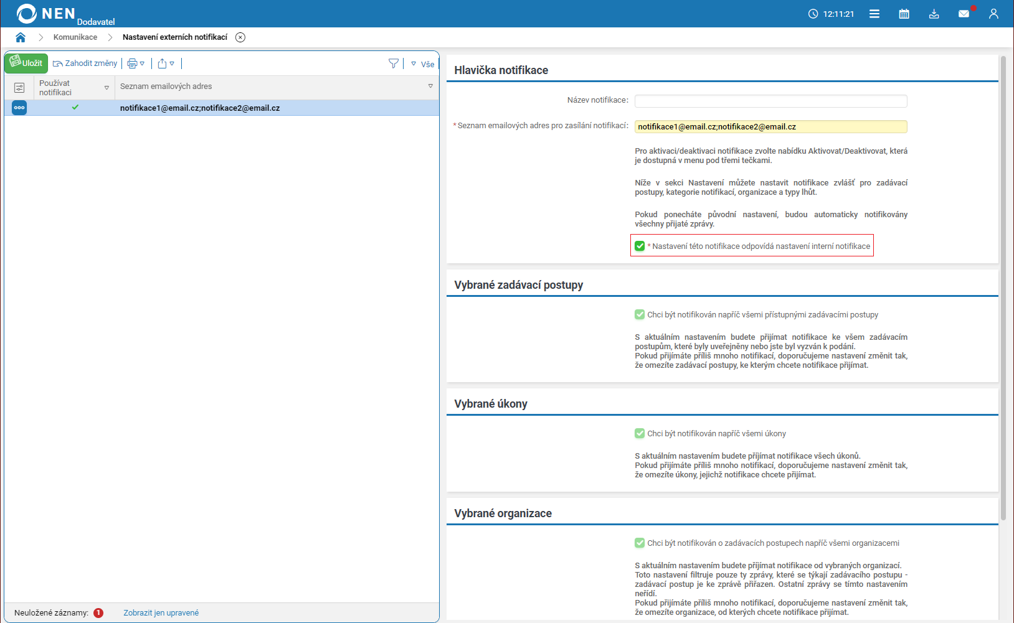Open the three-dots row menu

[19, 108]
